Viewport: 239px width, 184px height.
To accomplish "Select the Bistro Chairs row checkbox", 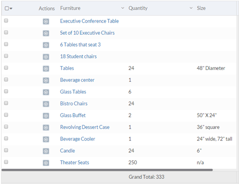I will click(6, 103).
